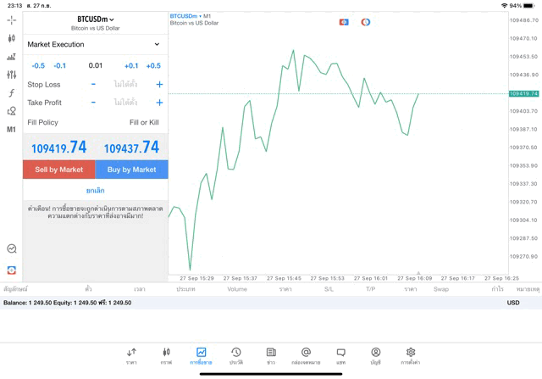Switch to the Quotes tab in bottom bar

point(131,355)
